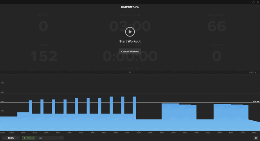Open the menu icon at top right
This screenshot has height=141, width=260.
click(x=257, y=7)
